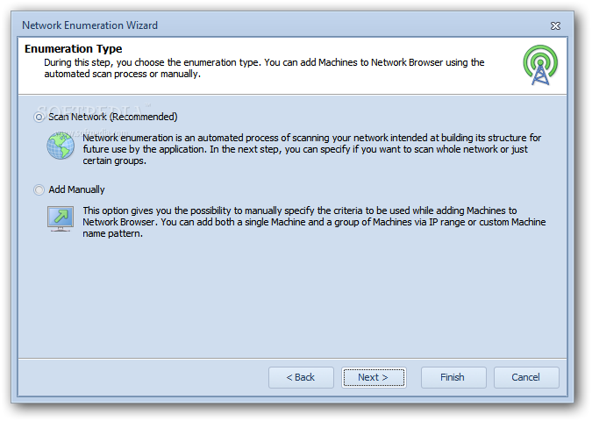Click the 'Enumeration Type' heading
This screenshot has width=592, height=421.
pyautogui.click(x=74, y=49)
